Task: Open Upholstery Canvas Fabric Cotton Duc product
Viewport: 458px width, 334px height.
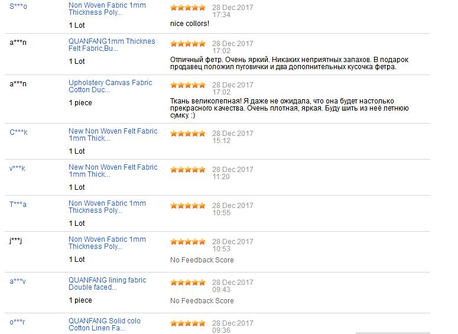Action: (x=110, y=86)
